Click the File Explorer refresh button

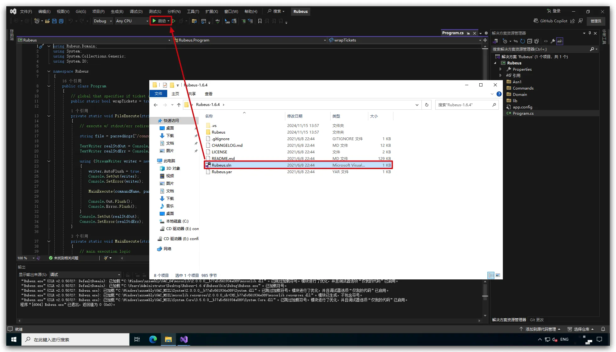pos(426,105)
